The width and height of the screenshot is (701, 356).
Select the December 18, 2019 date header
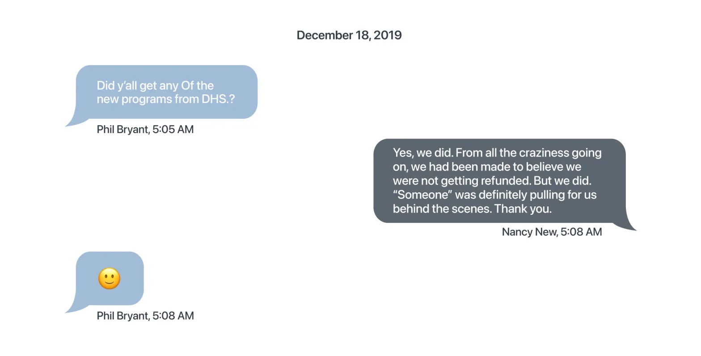click(349, 35)
